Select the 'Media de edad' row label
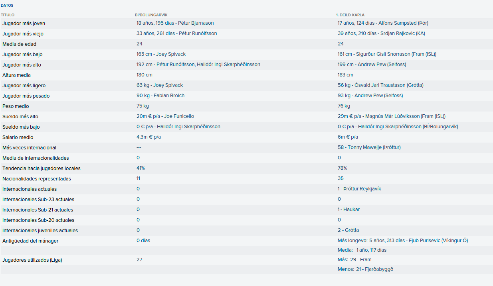This screenshot has height=286, width=493. tap(19, 44)
